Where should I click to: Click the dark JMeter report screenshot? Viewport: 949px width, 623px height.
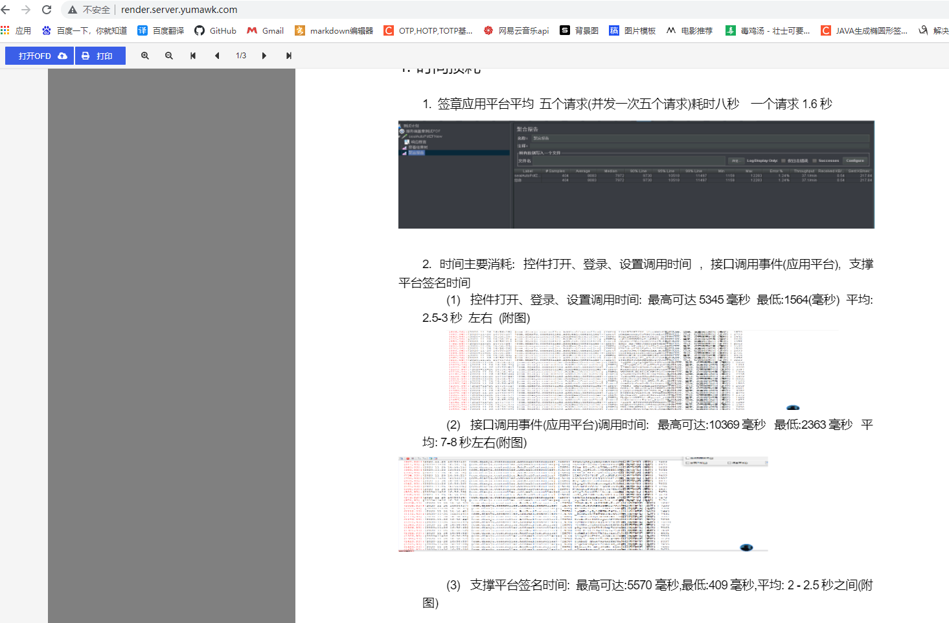coord(636,174)
